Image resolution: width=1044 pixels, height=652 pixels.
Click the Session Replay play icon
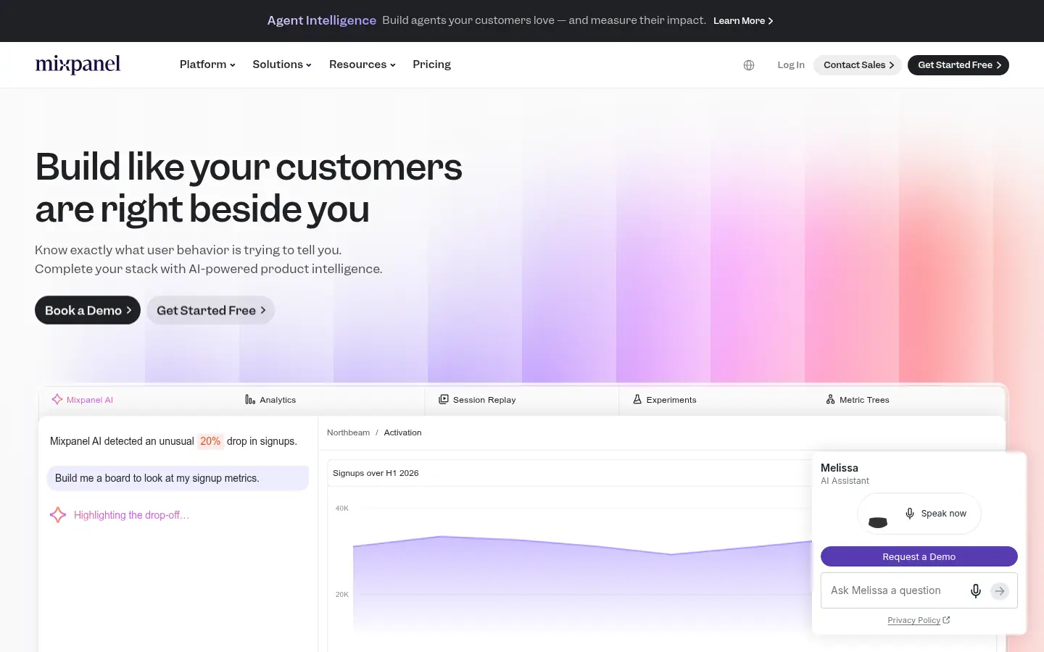[x=444, y=399]
